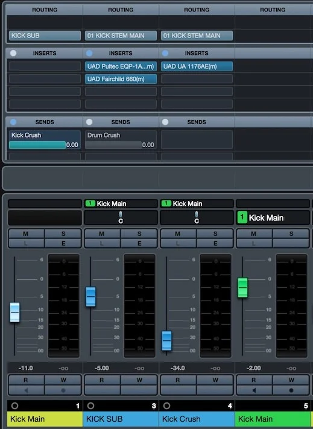The width and height of the screenshot is (313, 429).
Task: Bypass sends on the Kick Crush send column
Action: pyautogui.click(x=13, y=122)
